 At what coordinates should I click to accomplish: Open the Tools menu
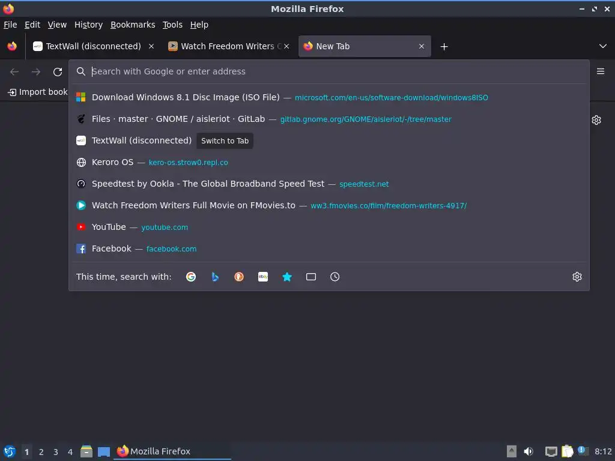[172, 25]
